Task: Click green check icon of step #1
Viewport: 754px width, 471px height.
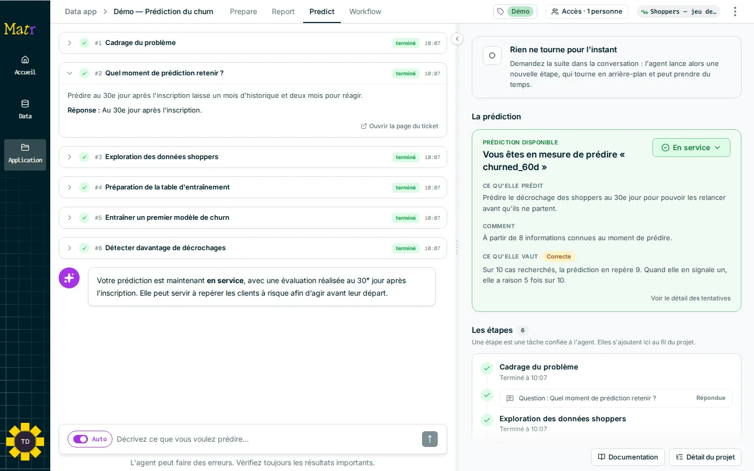Action: (84, 43)
